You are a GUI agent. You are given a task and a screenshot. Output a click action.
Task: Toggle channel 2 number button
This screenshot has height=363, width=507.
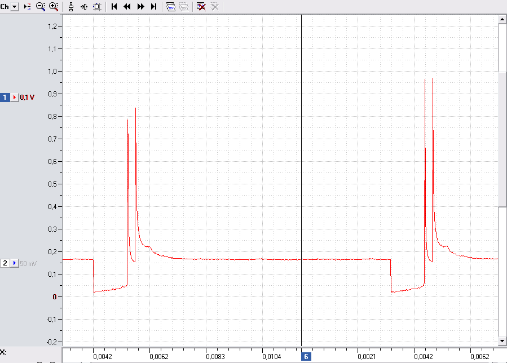[x=5, y=263]
